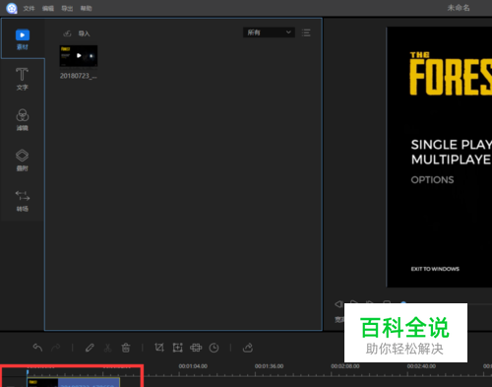This screenshot has width=492, height=387.
Task: Delete clip using the trash can icon
Action: tap(126, 348)
